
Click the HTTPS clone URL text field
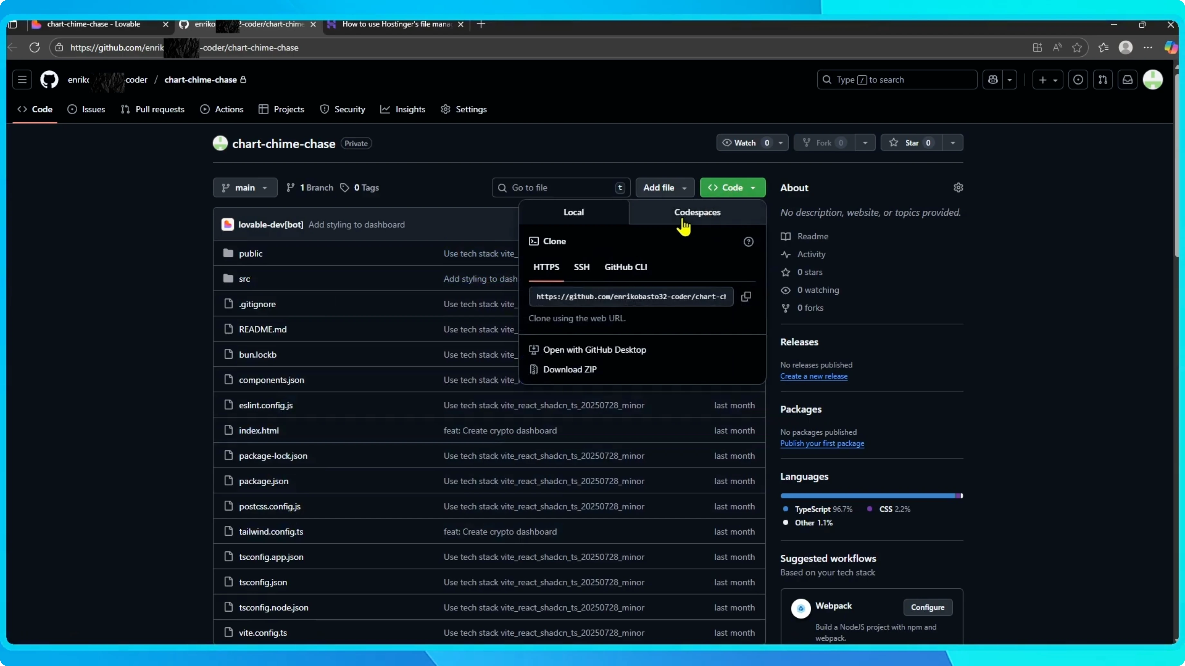[631, 296]
